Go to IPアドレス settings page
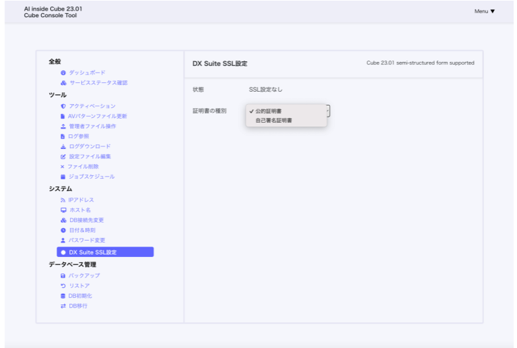 tap(81, 200)
